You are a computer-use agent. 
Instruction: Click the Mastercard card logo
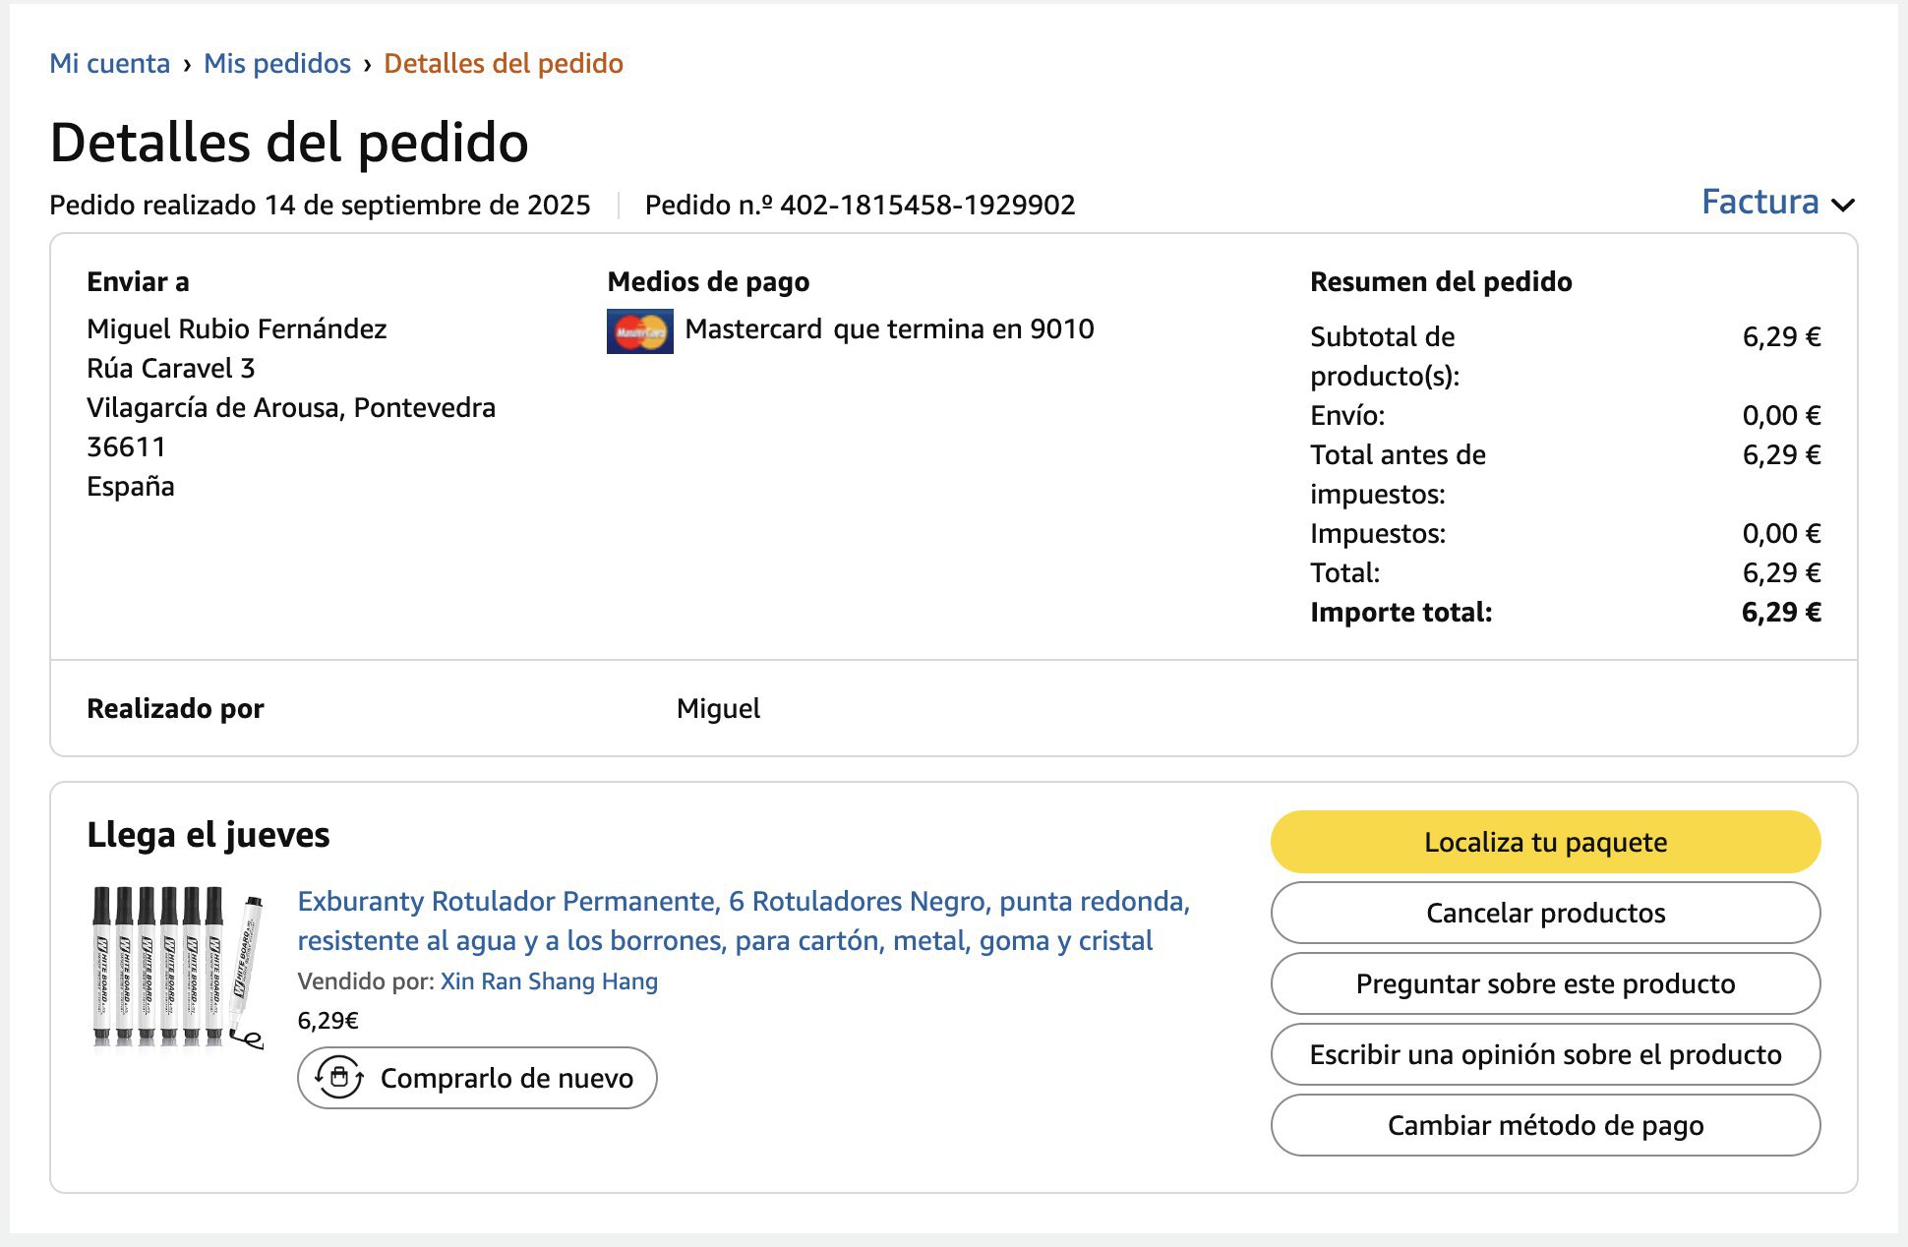click(x=639, y=330)
